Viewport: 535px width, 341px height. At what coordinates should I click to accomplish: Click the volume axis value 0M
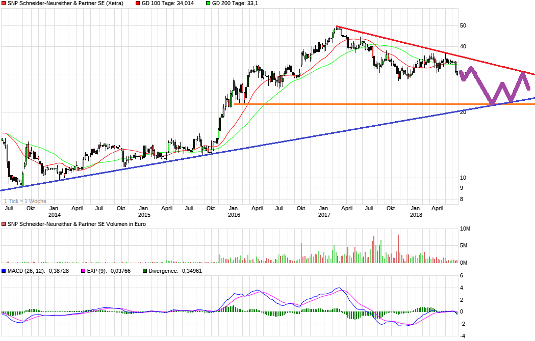[464, 263]
